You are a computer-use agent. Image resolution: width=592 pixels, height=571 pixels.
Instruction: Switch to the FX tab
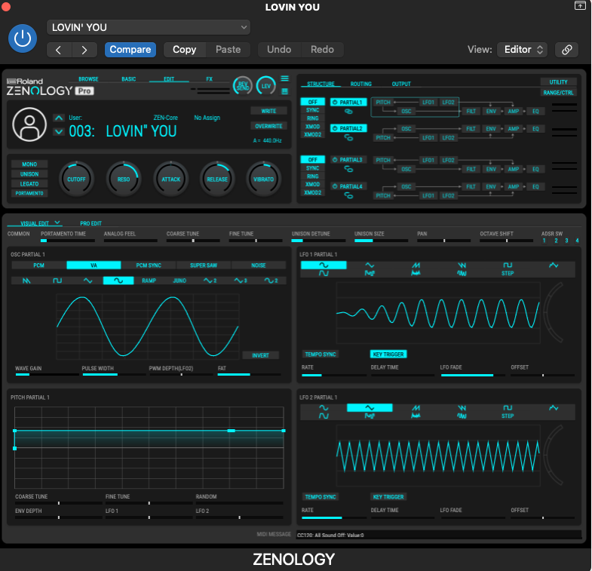click(209, 79)
